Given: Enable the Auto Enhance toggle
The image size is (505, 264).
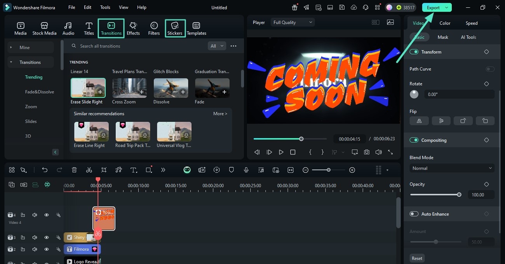Looking at the screenshot, I should 414,214.
